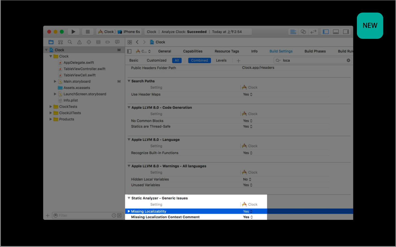Switch to the Info tab
This screenshot has height=247, width=396.
[254, 51]
